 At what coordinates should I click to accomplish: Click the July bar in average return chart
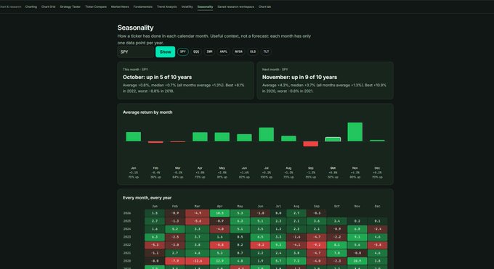267,134
